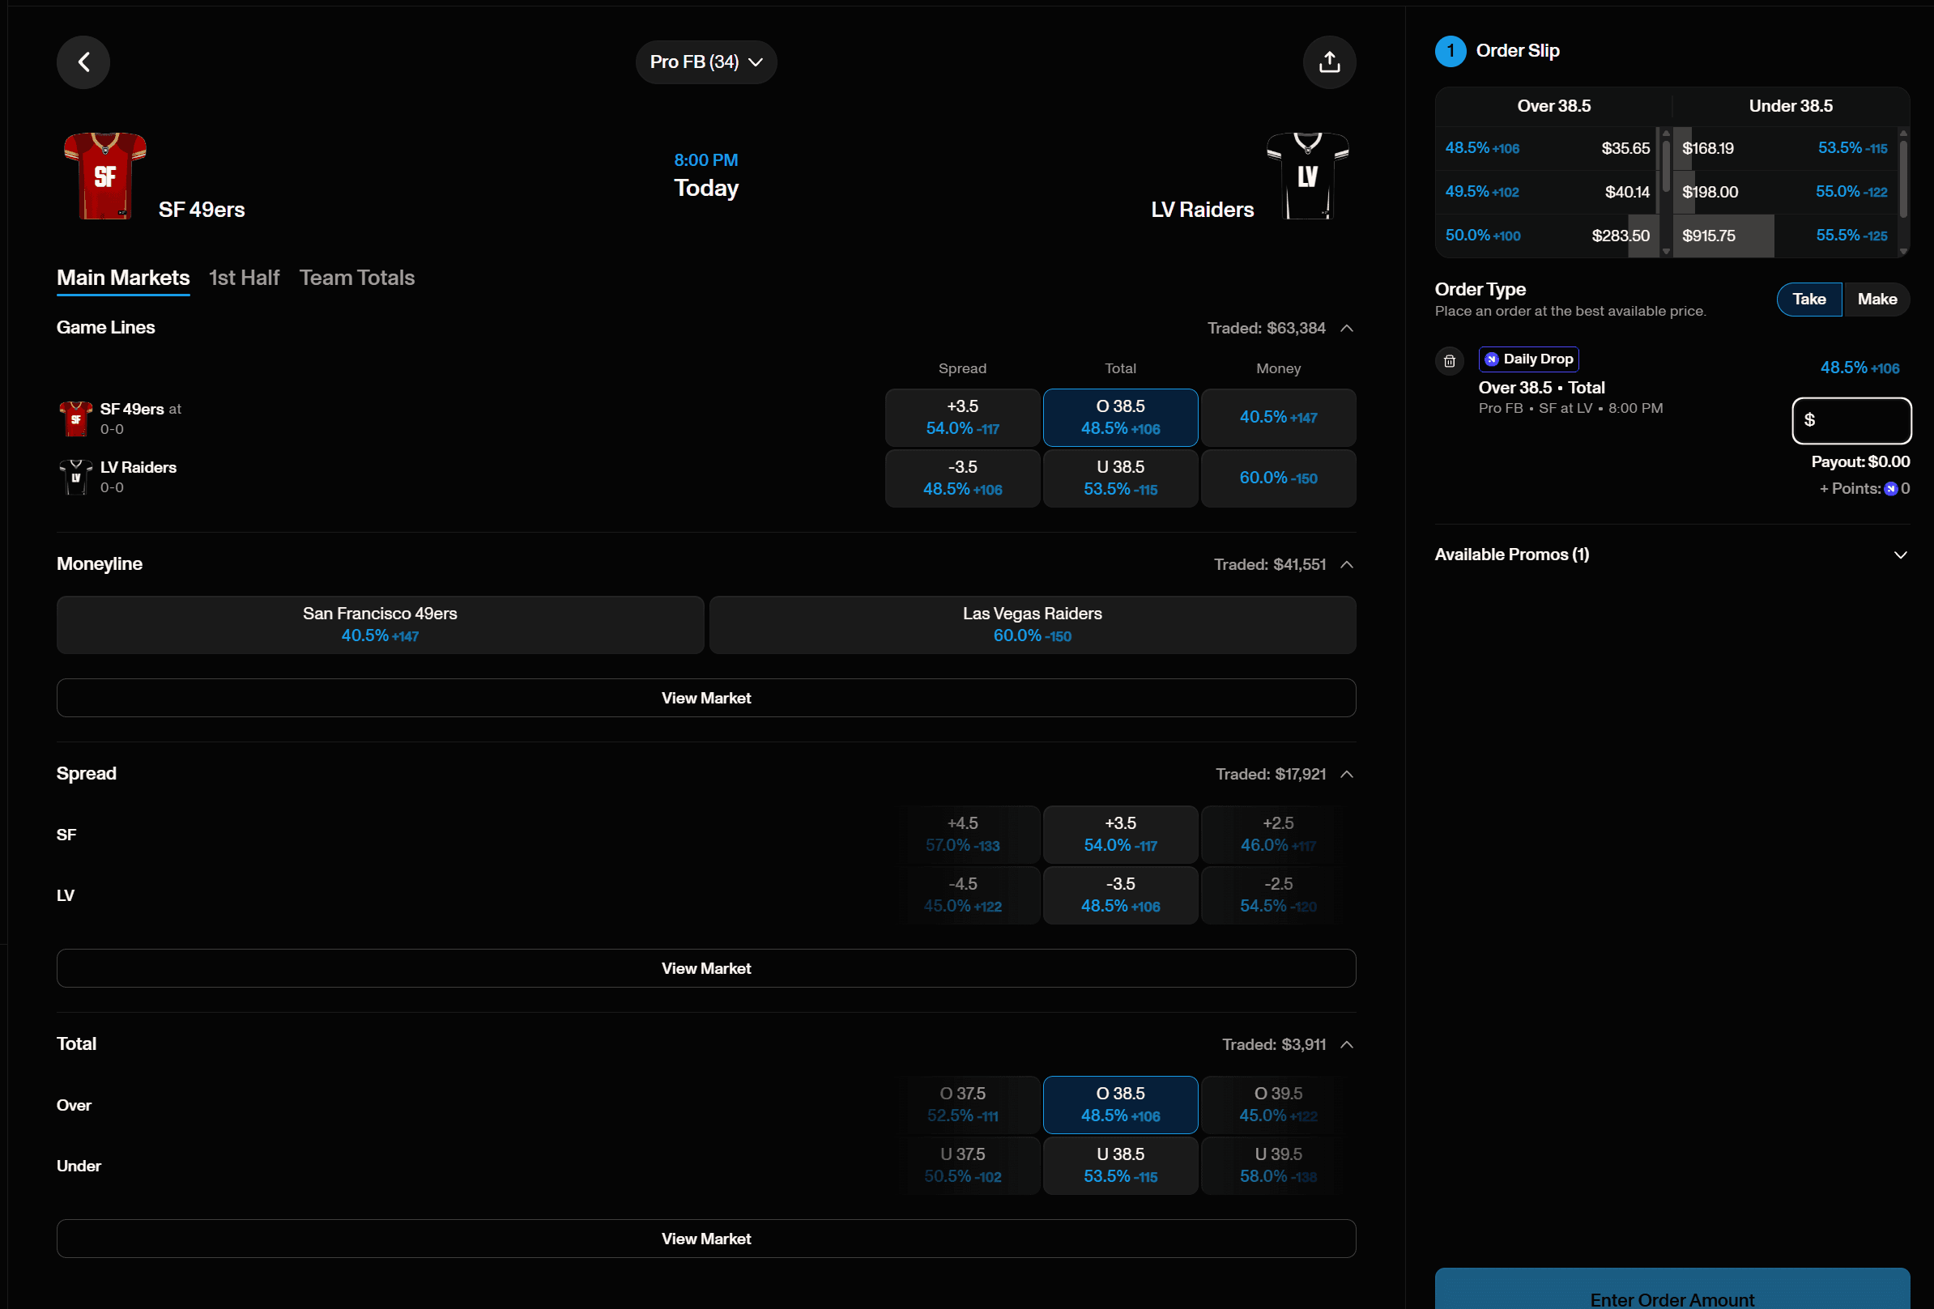The image size is (1934, 1309).
Task: Click the order amount dollar input field
Action: [1851, 420]
